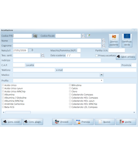138x155 pixels.
Task: Open Storico paziente
Action: (x=114, y=41)
